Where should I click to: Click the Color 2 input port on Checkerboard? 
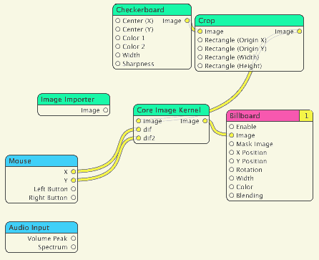tap(118, 47)
